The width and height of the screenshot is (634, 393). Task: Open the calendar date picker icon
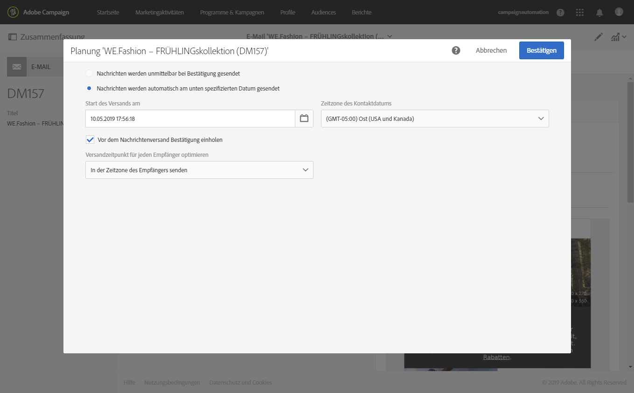(304, 119)
